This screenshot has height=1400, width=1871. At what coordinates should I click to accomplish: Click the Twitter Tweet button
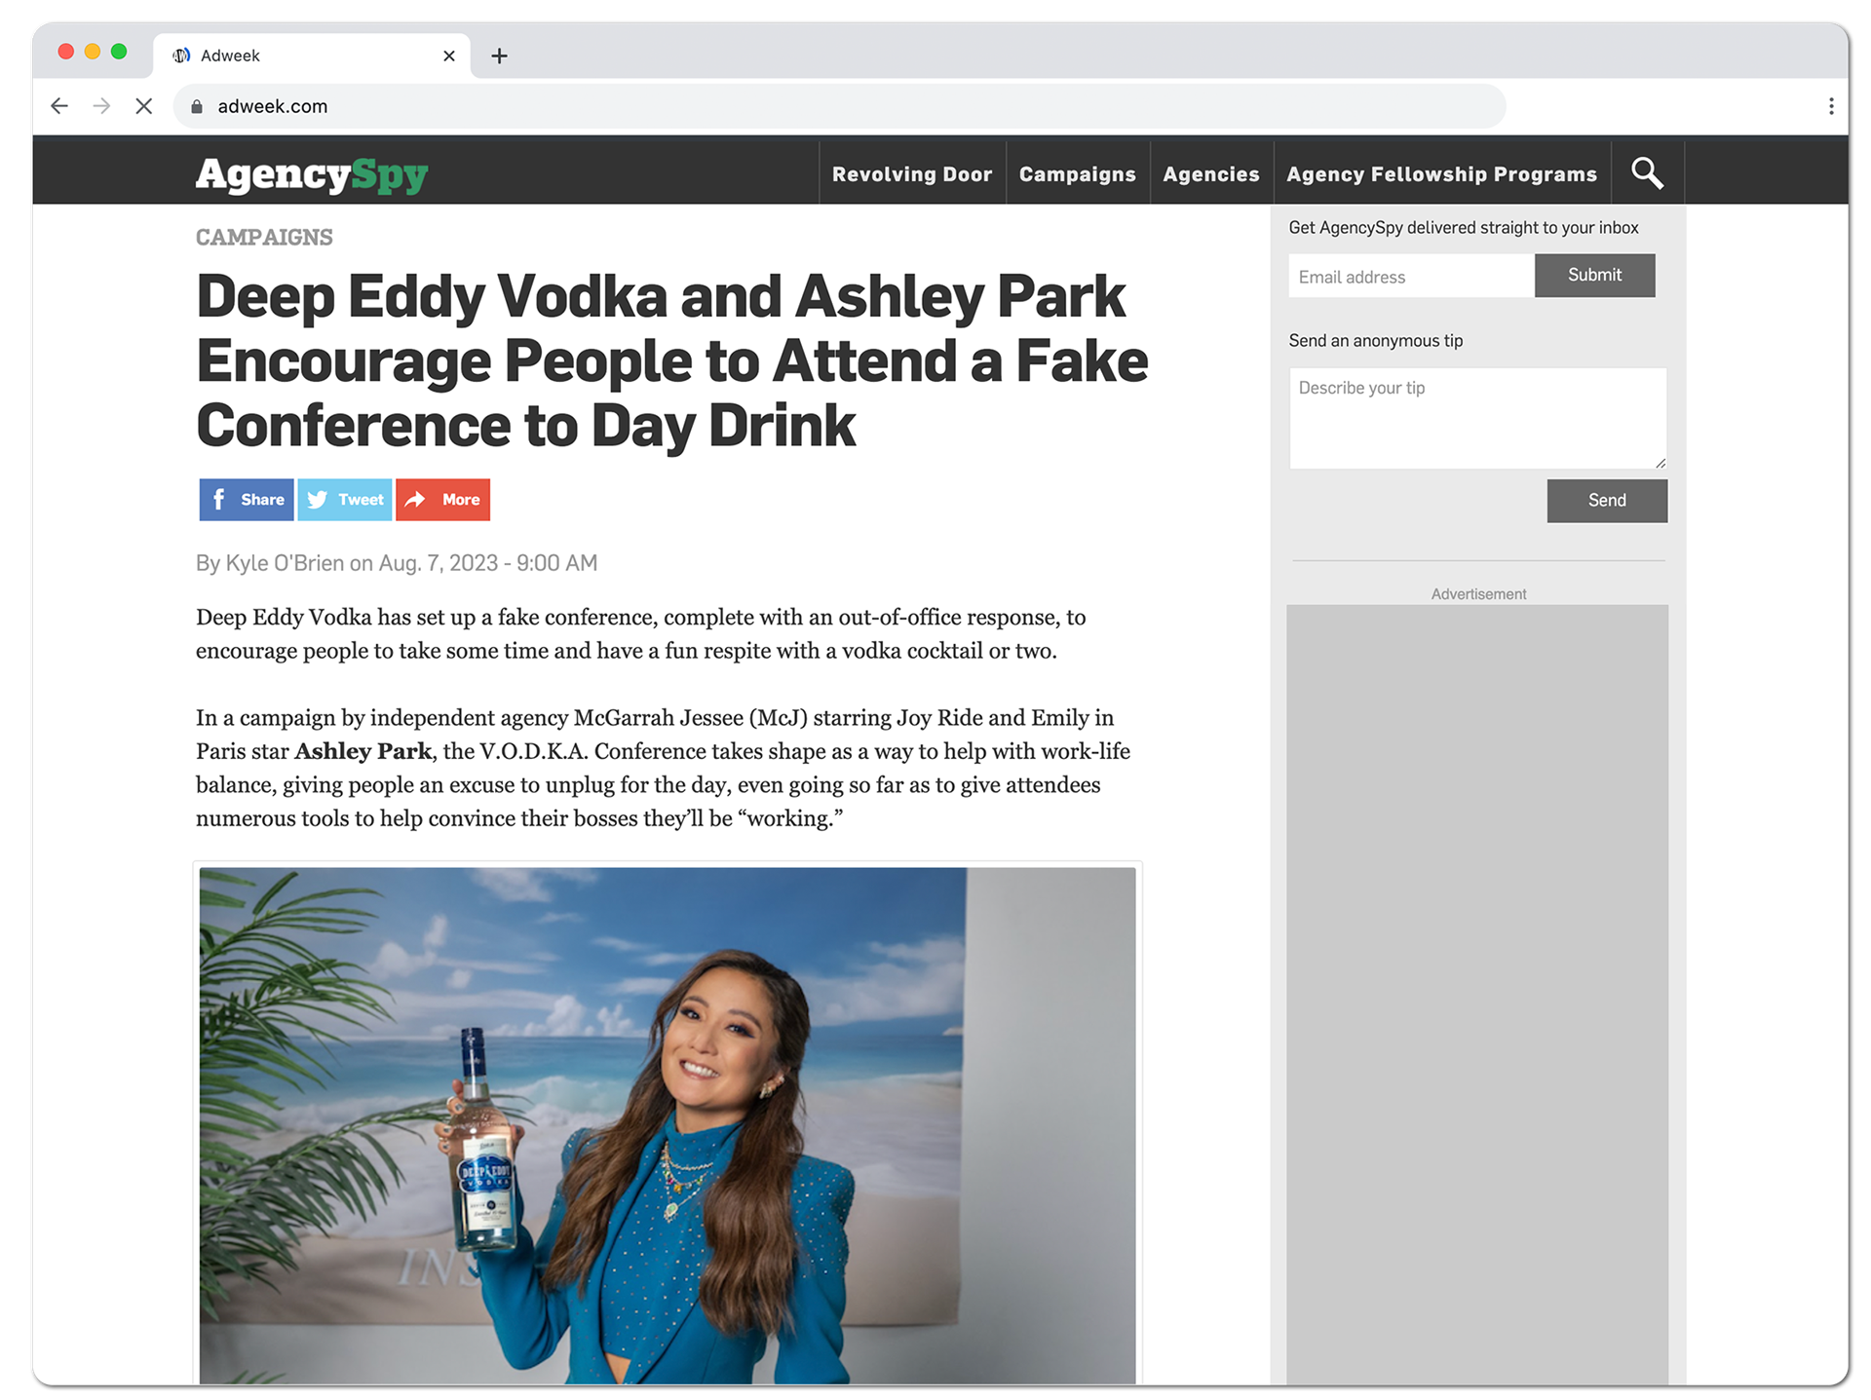(345, 500)
